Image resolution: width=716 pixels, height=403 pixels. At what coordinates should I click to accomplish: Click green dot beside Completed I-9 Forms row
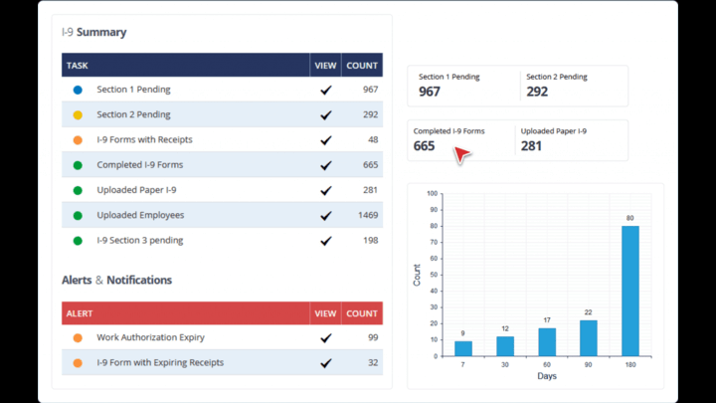click(78, 165)
